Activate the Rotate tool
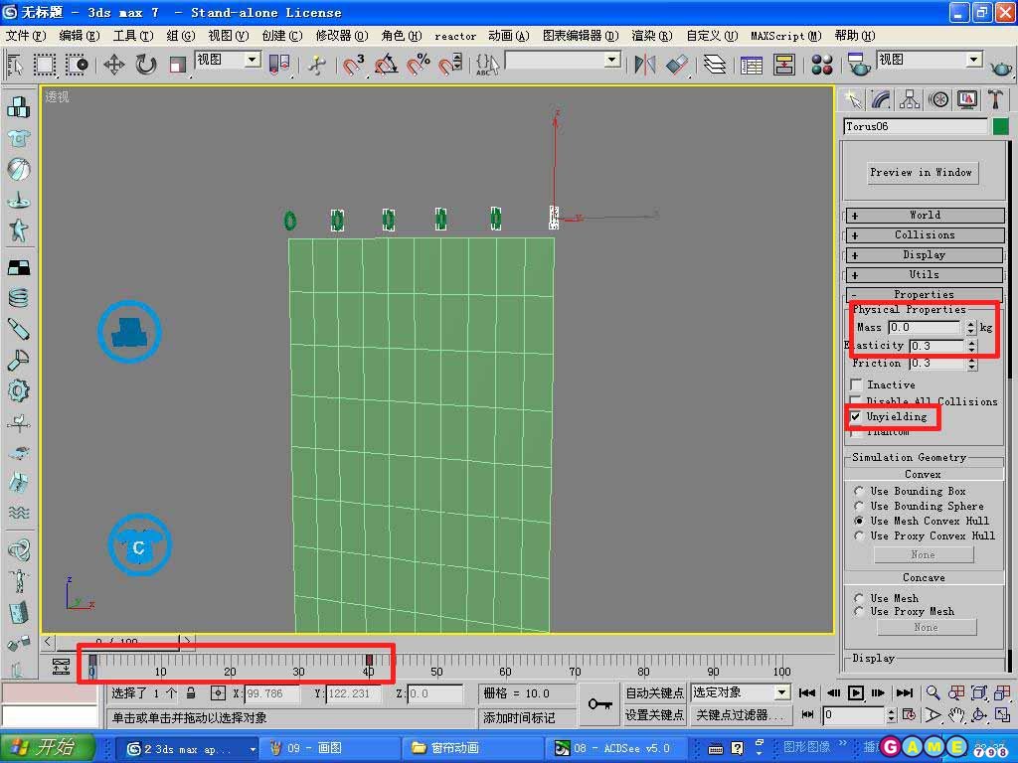Screen dimensions: 1018x763 pos(145,65)
